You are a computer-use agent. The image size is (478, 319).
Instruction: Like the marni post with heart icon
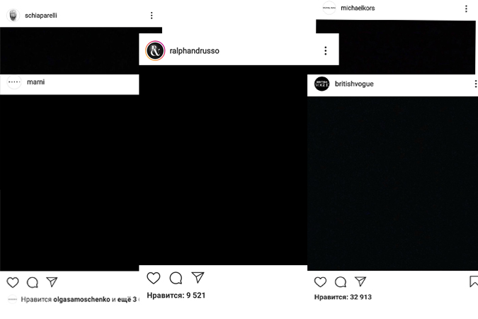(13, 282)
